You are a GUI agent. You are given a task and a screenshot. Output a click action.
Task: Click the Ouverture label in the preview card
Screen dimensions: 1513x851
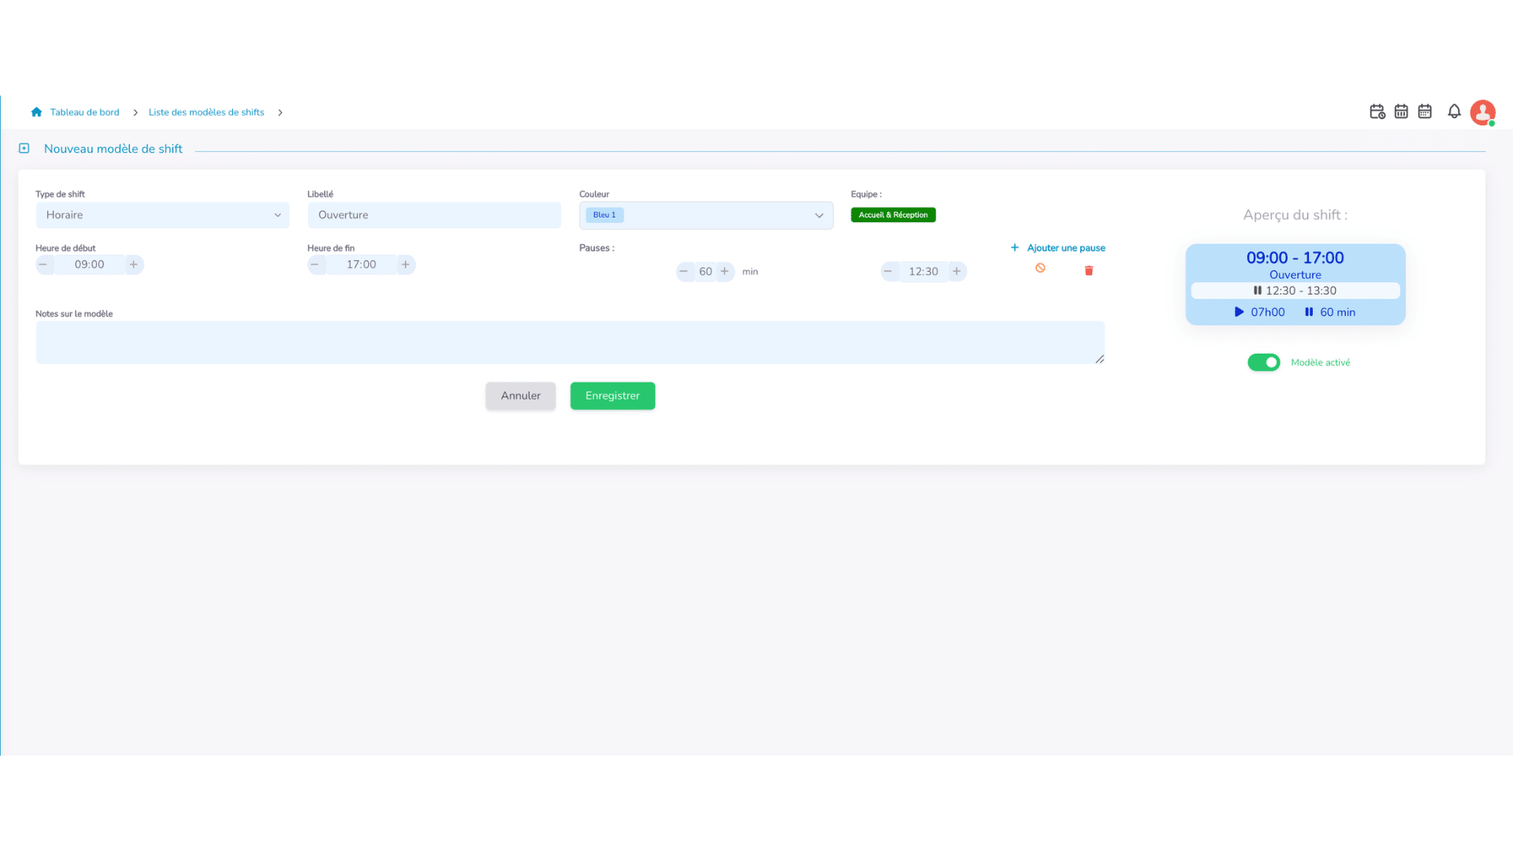[1296, 275]
